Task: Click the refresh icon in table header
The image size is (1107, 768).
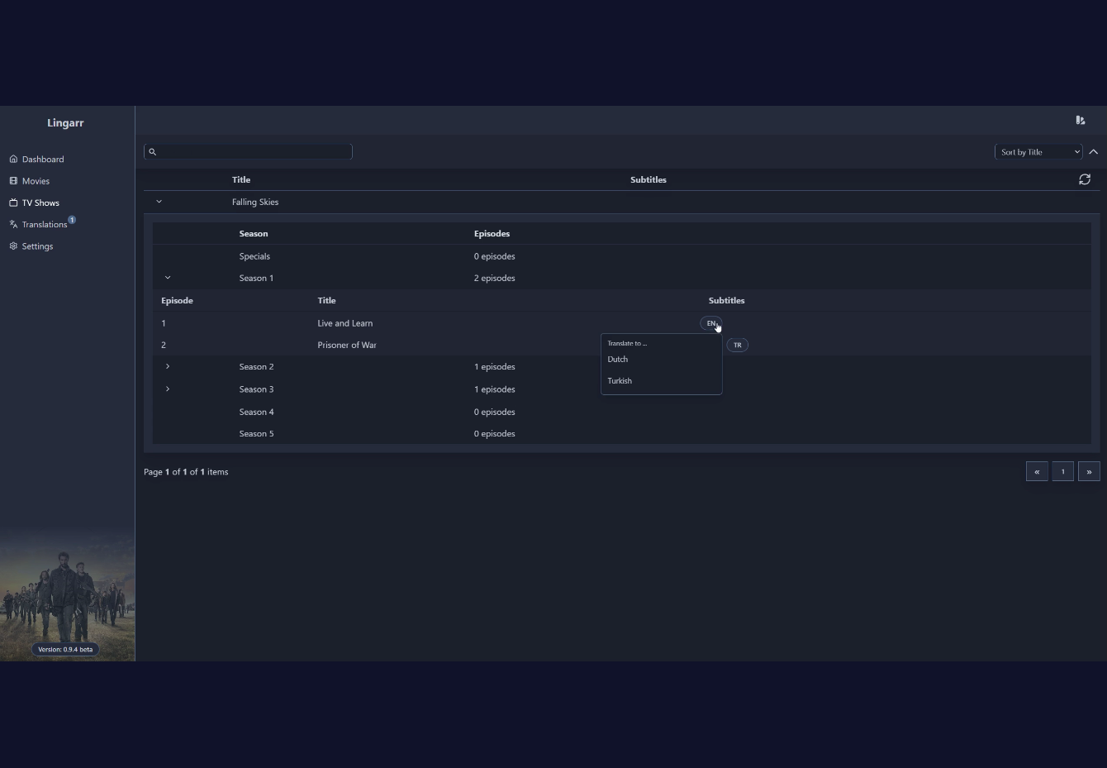Action: pyautogui.click(x=1085, y=179)
